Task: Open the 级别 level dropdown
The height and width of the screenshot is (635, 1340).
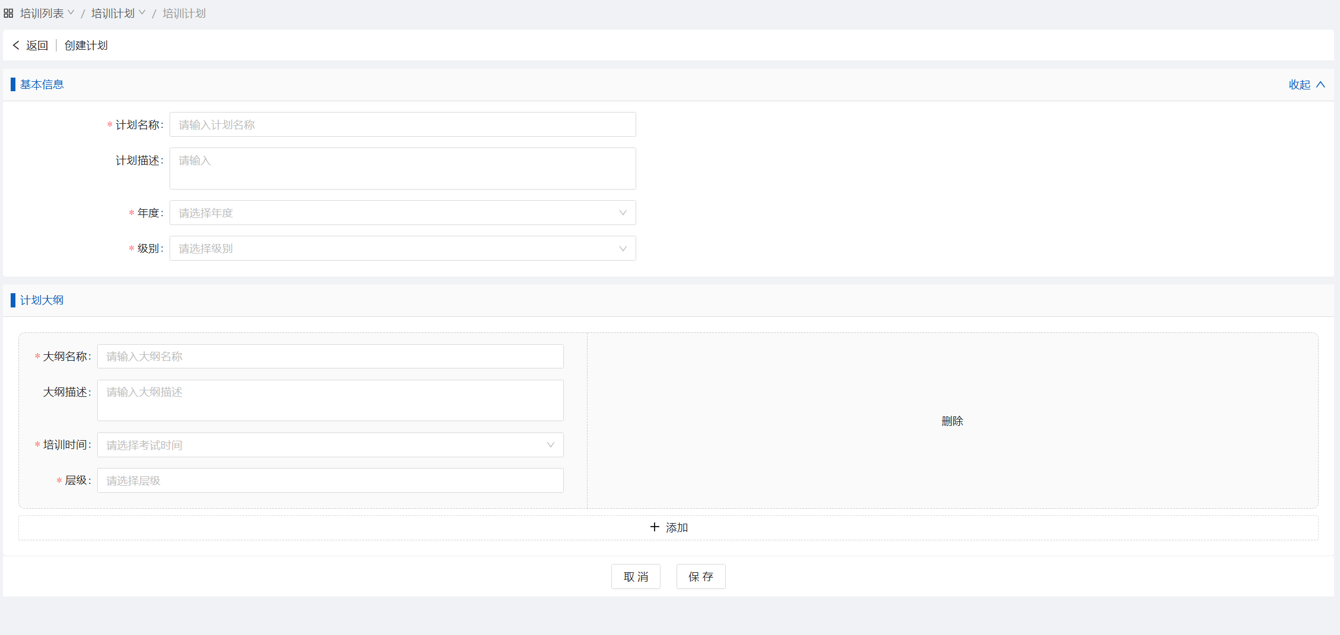Action: tap(403, 248)
